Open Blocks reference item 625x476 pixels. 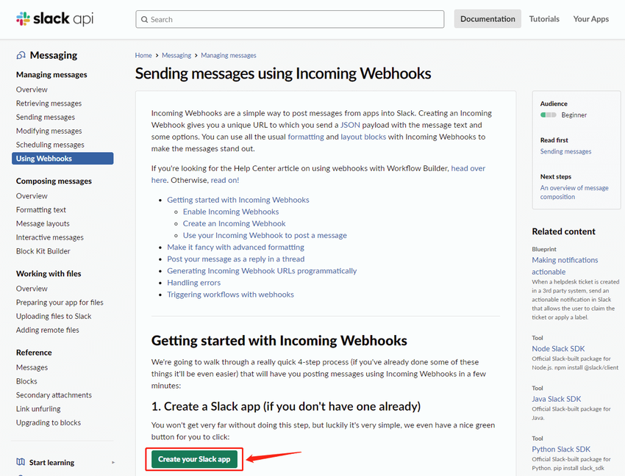coord(26,381)
